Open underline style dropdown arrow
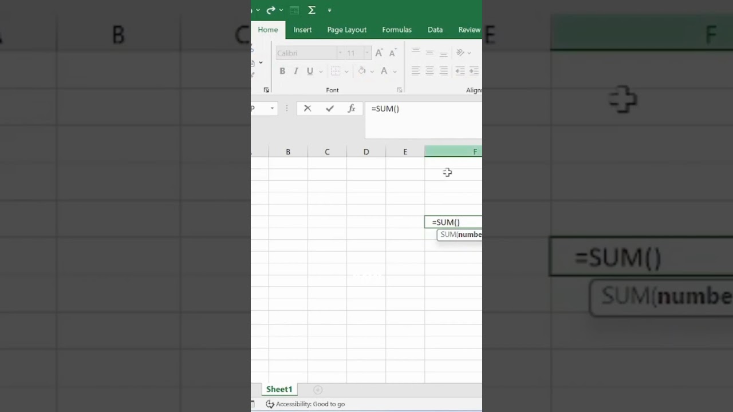This screenshot has width=733, height=412. point(321,72)
